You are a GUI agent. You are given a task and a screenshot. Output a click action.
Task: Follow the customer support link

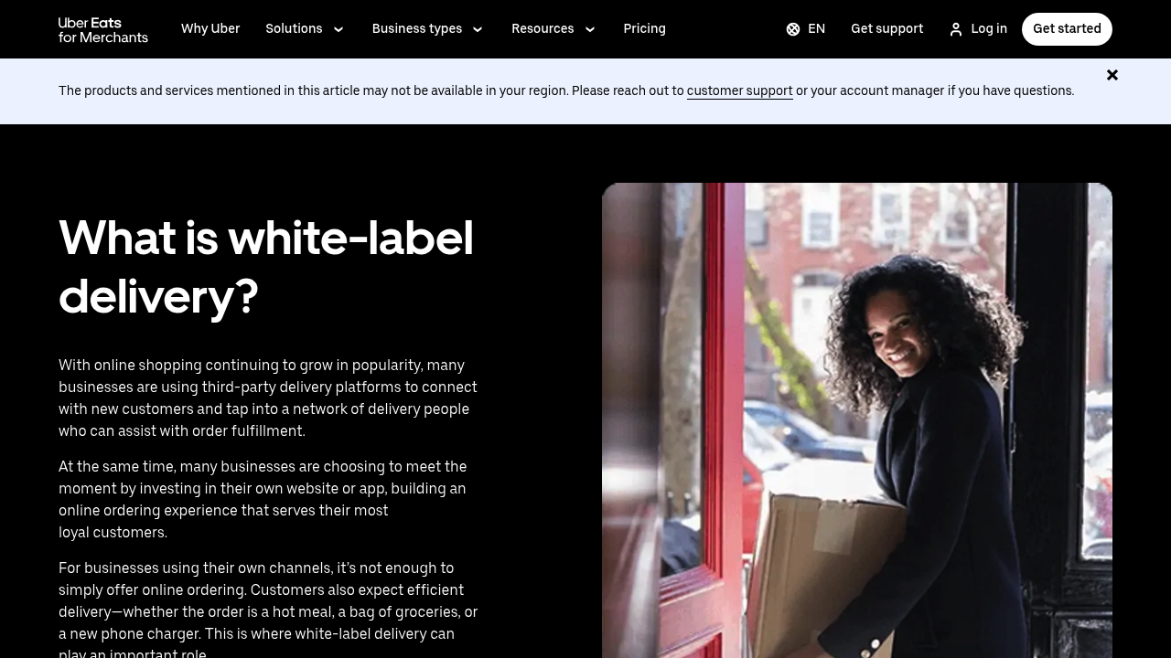(740, 91)
